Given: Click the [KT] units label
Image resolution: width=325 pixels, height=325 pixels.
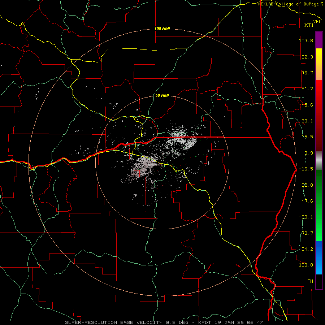Looking at the screenshot, I should pos(308,25).
